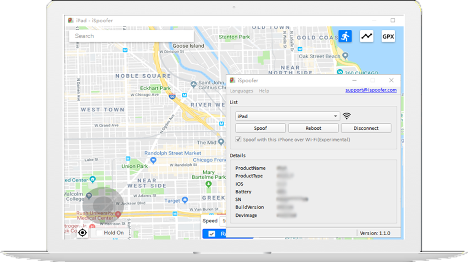Open the GPX import button
This screenshot has height=275, width=468.
click(388, 36)
